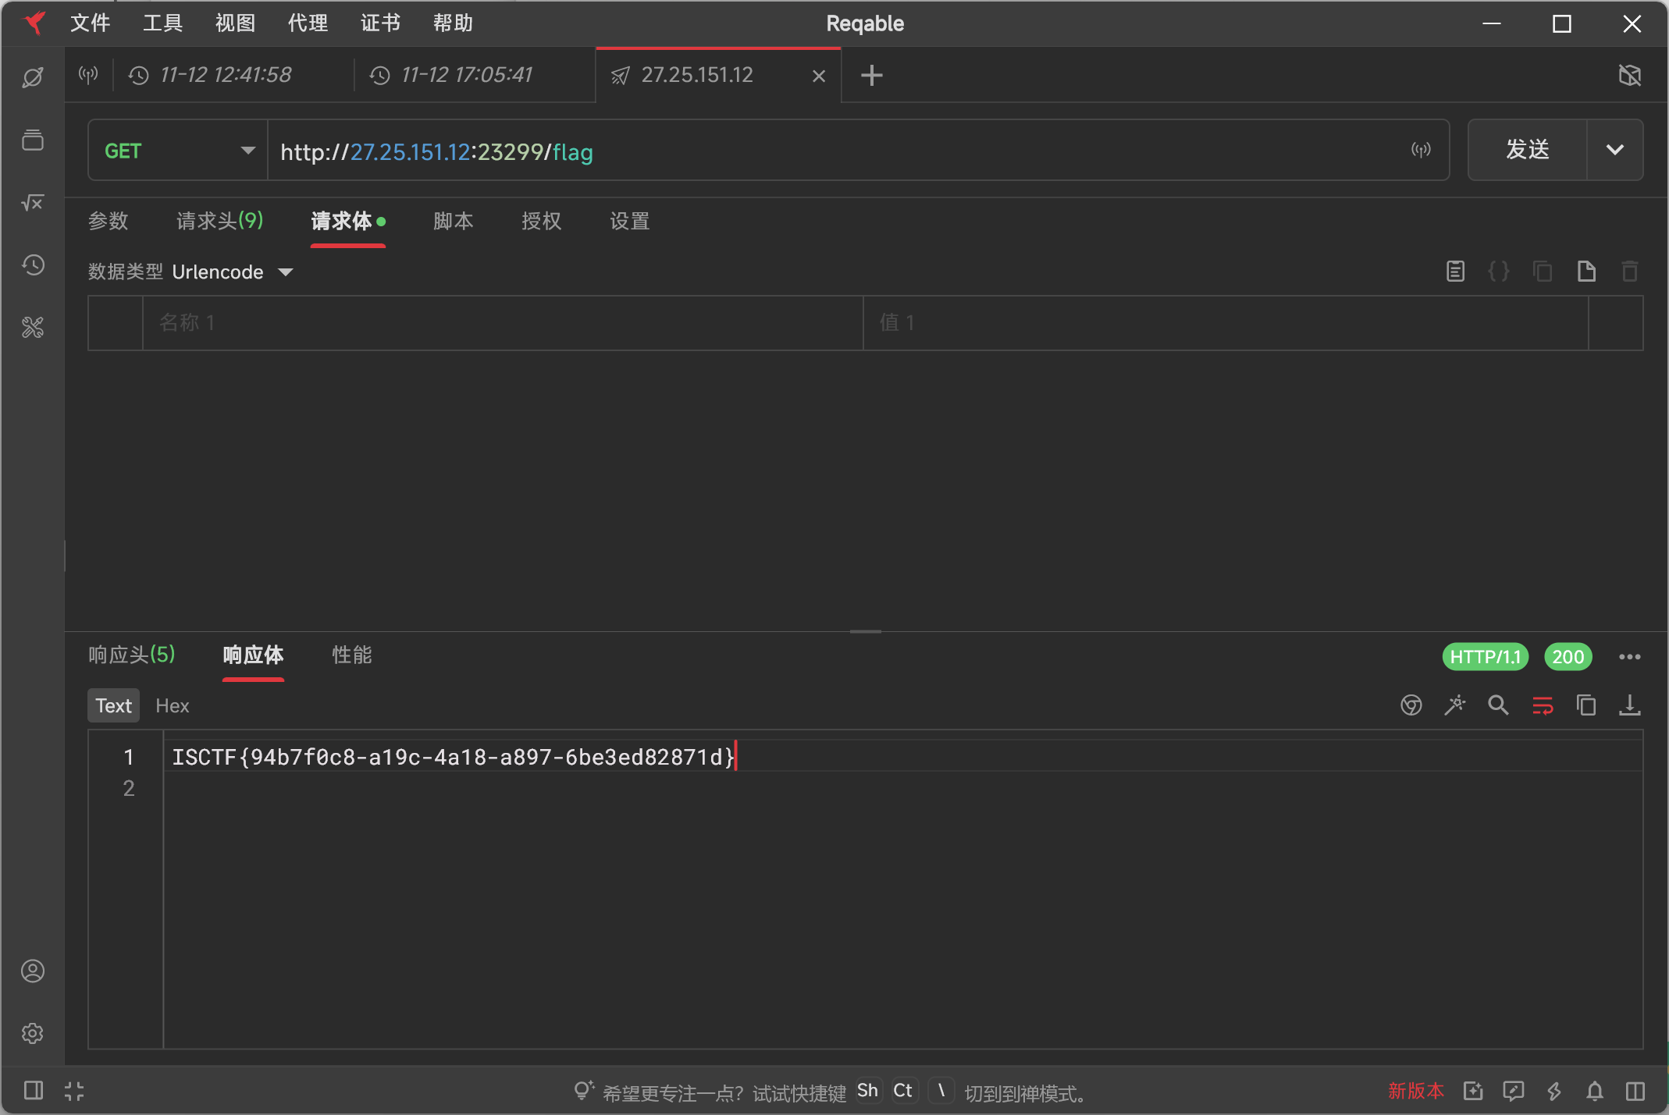
Task: Toggle word wrap in response viewer
Action: click(1543, 705)
